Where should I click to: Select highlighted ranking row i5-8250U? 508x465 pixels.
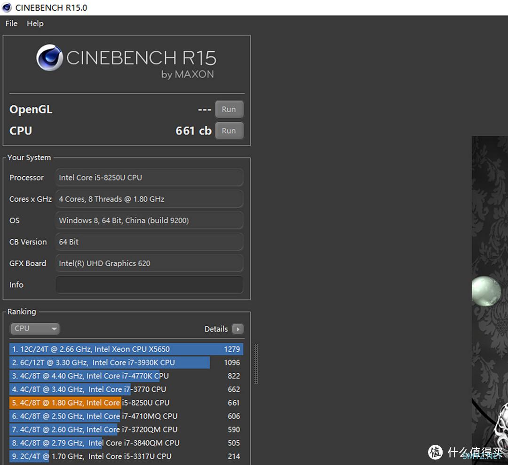click(x=127, y=403)
